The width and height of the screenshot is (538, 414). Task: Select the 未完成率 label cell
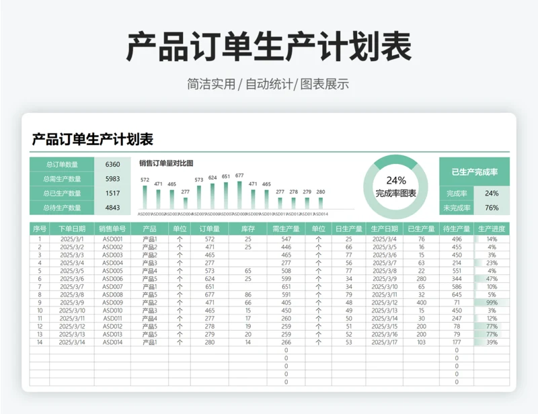pos(457,208)
